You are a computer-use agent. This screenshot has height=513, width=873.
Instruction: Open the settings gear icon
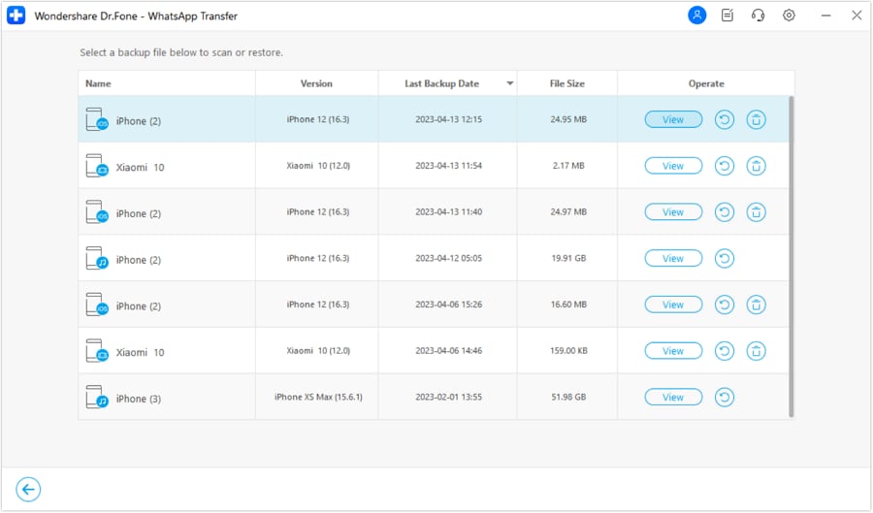(x=789, y=15)
